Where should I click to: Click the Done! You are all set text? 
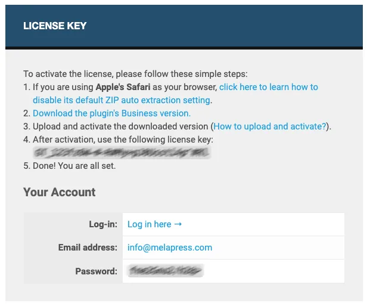tap(74, 166)
